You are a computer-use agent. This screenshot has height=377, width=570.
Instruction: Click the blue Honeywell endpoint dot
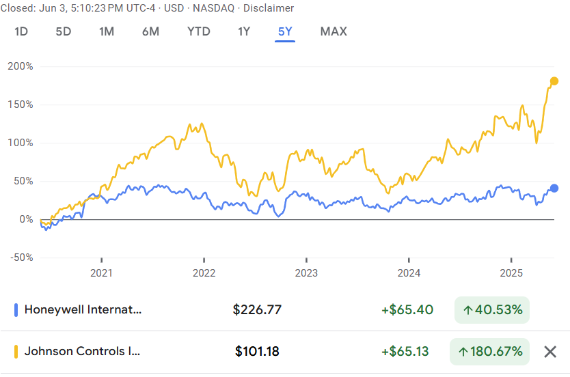tap(554, 188)
